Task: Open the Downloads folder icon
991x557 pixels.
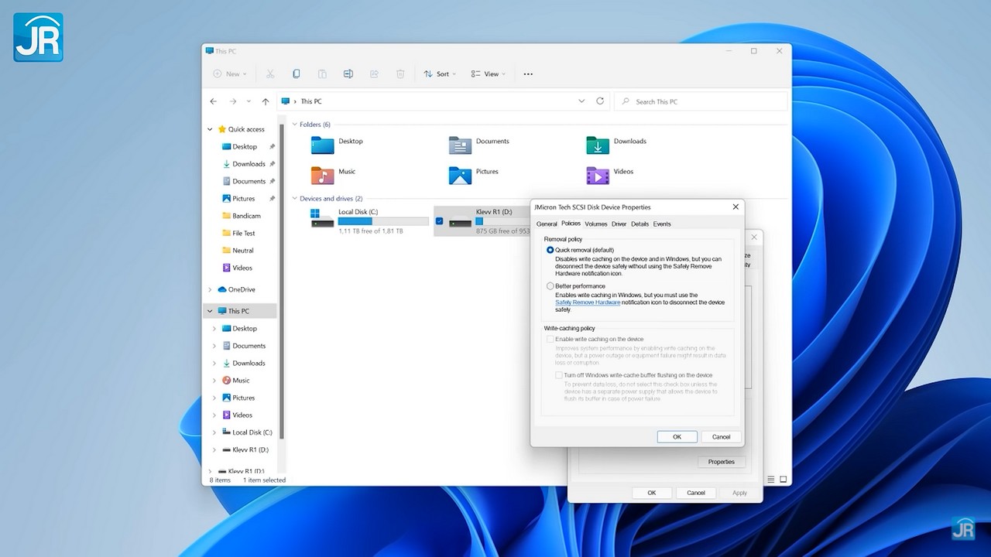Action: click(598, 145)
